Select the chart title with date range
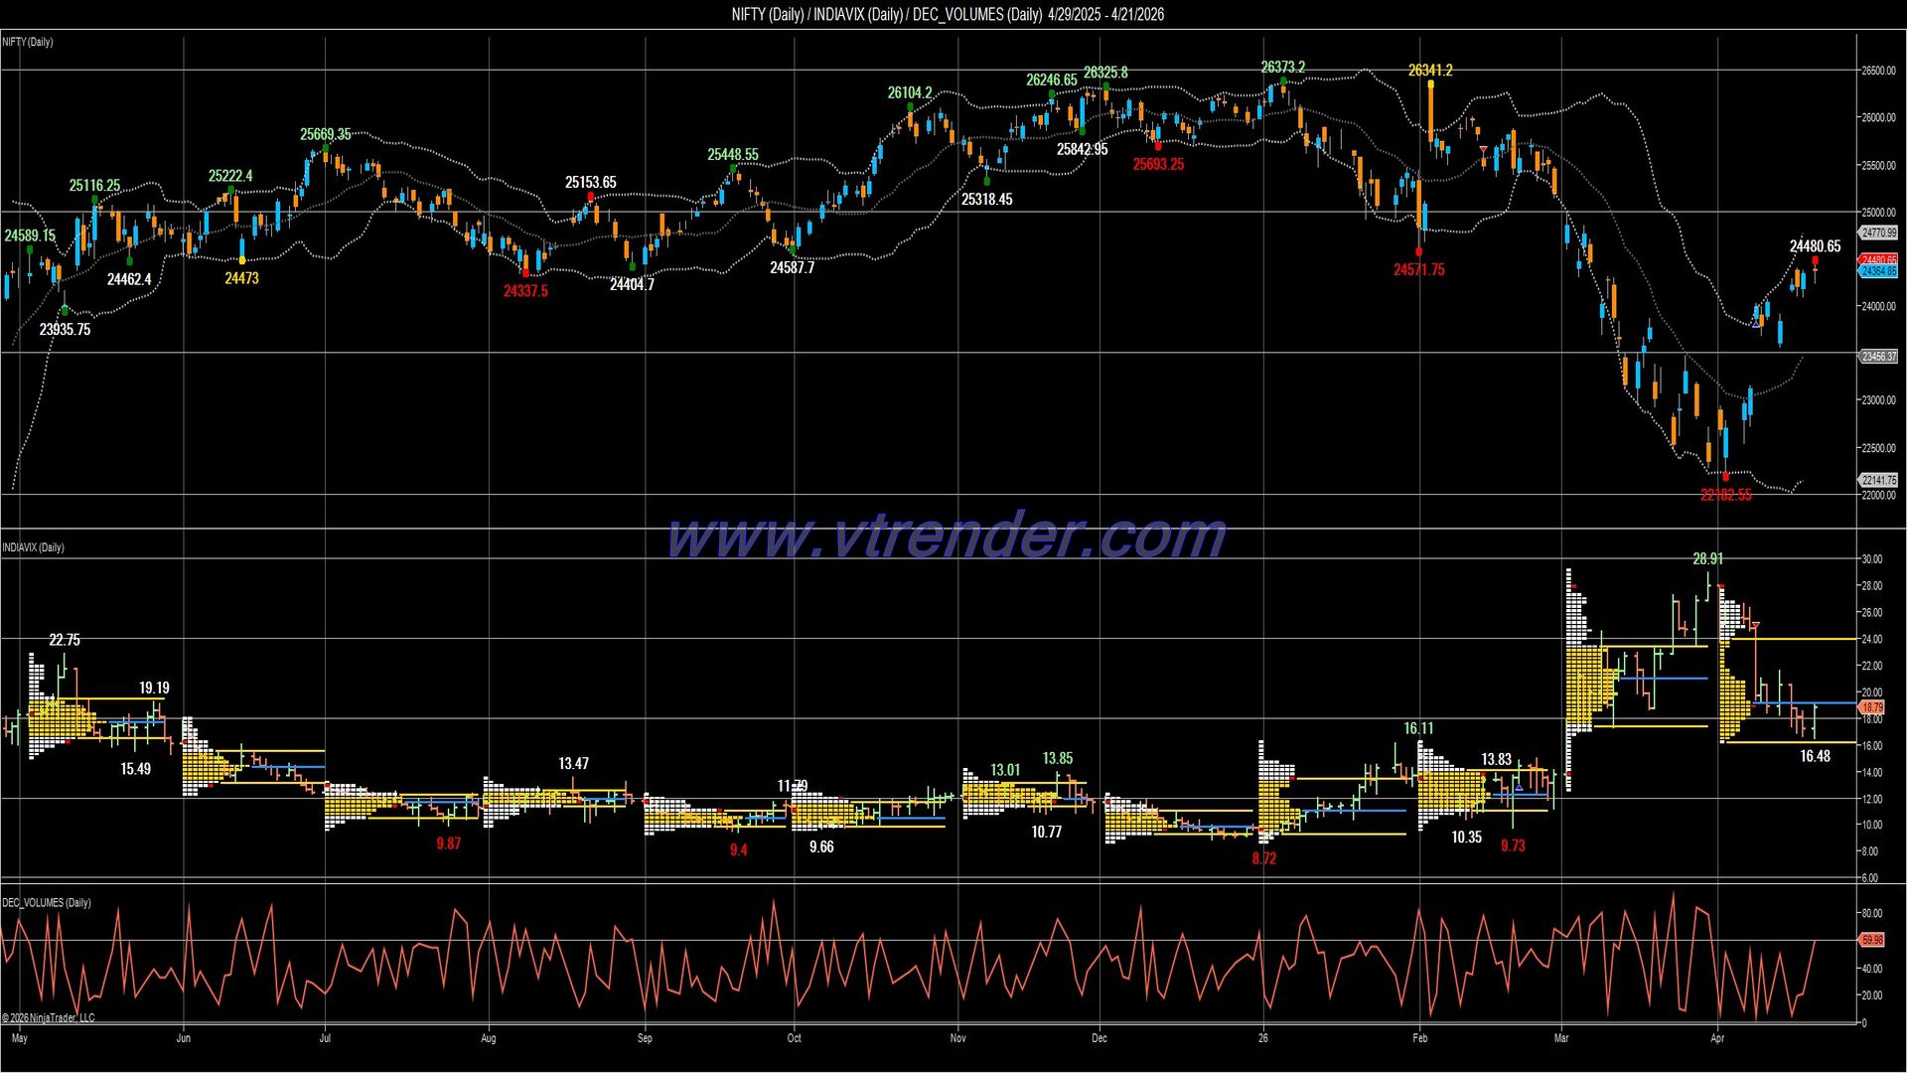The image size is (1907, 1073). tap(948, 14)
